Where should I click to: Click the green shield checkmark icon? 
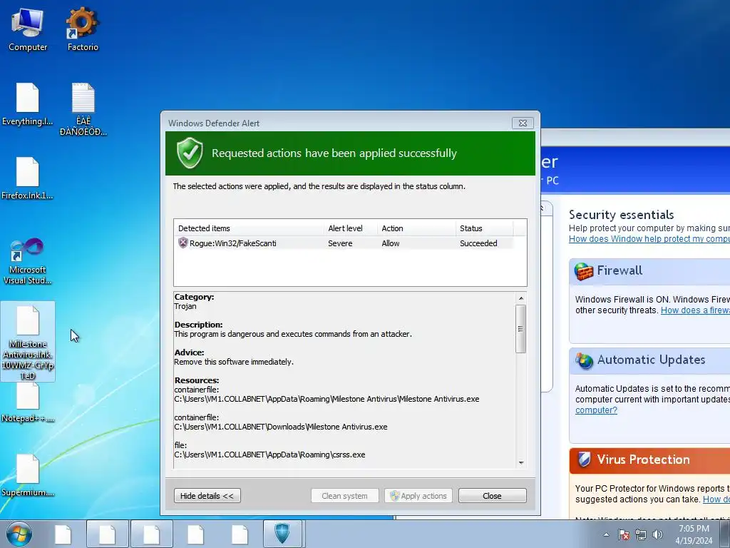[190, 153]
